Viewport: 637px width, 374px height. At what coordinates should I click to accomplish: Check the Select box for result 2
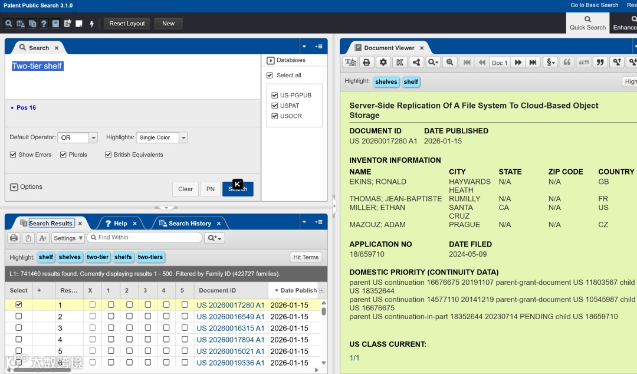tap(19, 316)
